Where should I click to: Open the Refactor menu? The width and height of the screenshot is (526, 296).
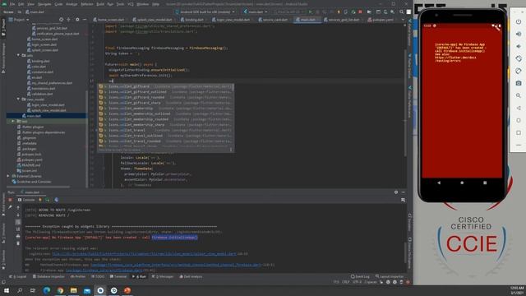pos(87,4)
